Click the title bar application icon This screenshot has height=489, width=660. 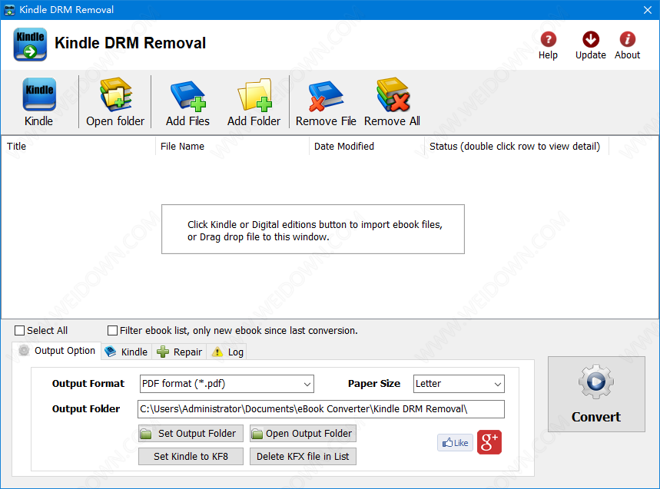[x=9, y=10]
